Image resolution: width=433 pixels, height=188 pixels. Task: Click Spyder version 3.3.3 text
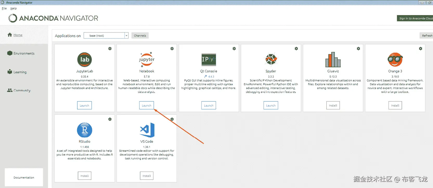[271, 77]
